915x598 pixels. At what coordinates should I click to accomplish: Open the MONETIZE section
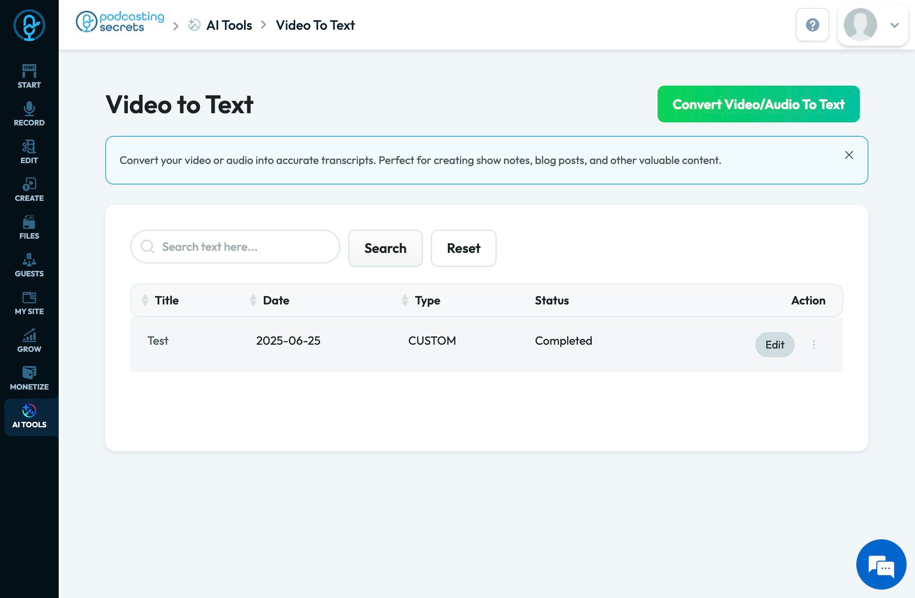tap(29, 378)
